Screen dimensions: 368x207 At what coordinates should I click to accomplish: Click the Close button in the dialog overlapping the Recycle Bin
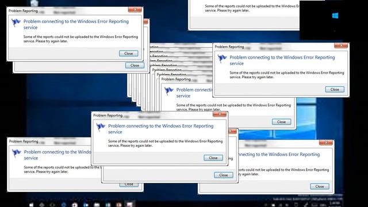(128, 53)
